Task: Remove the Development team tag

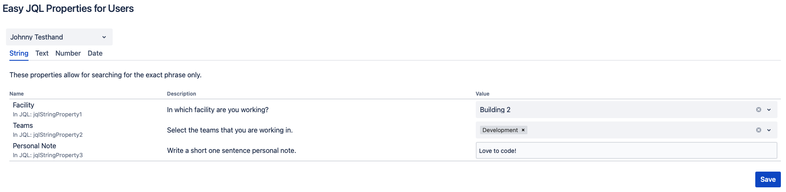Action: pyautogui.click(x=523, y=130)
